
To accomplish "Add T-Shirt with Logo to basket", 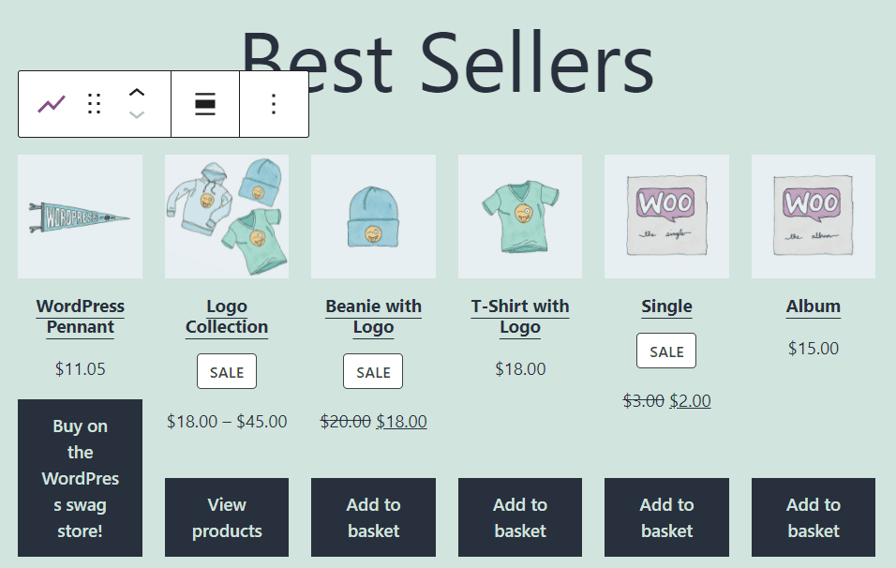I will point(520,517).
